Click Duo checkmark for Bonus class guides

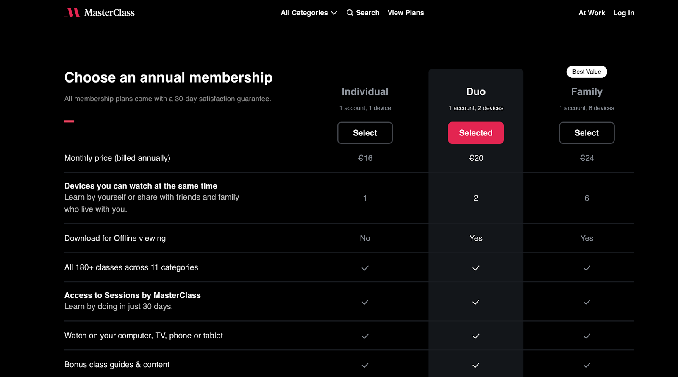coord(476,365)
